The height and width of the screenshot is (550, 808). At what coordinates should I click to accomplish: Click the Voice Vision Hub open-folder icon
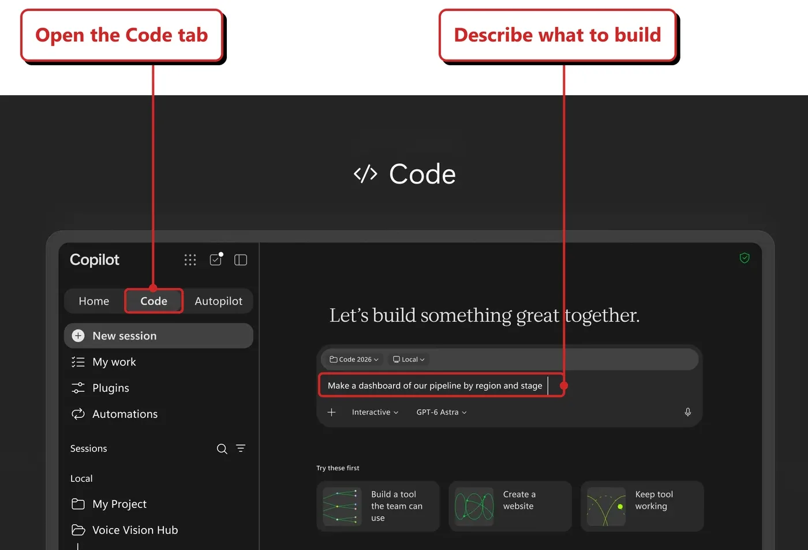[78, 530]
